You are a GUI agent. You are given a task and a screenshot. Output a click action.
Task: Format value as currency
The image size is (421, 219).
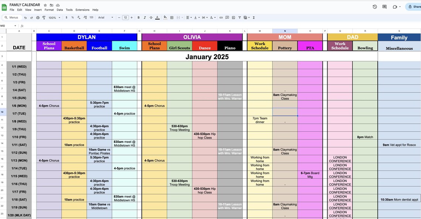[66, 17]
